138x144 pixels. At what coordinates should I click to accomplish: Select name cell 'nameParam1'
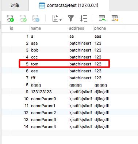[x=43, y=106]
